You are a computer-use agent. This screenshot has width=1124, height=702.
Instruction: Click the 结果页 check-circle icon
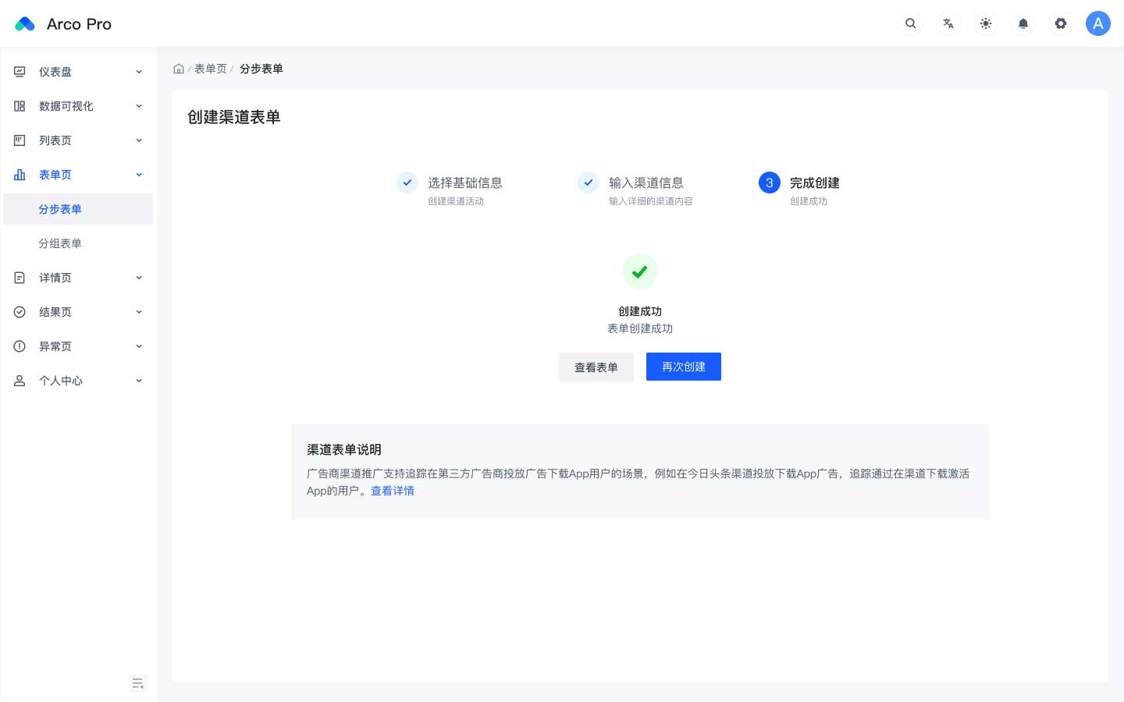pyautogui.click(x=20, y=312)
